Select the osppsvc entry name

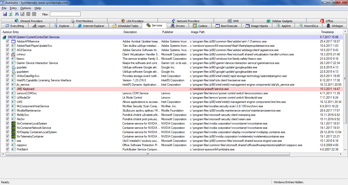pos(22,145)
